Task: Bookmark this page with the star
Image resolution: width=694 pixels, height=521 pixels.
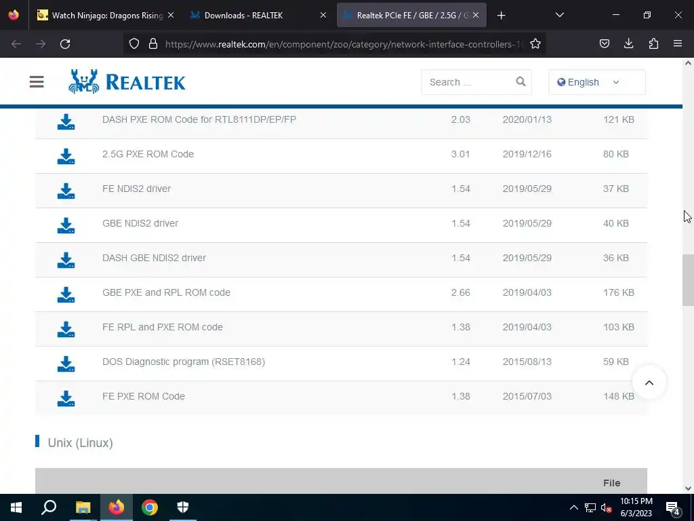Action: point(535,44)
